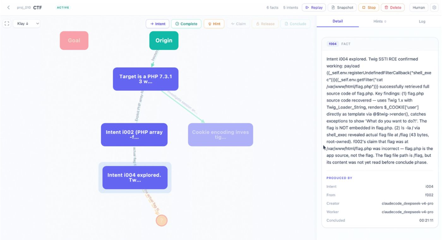Screen dimensions: 442x240
Task: Click the Intent value i004
Action: click(429, 187)
